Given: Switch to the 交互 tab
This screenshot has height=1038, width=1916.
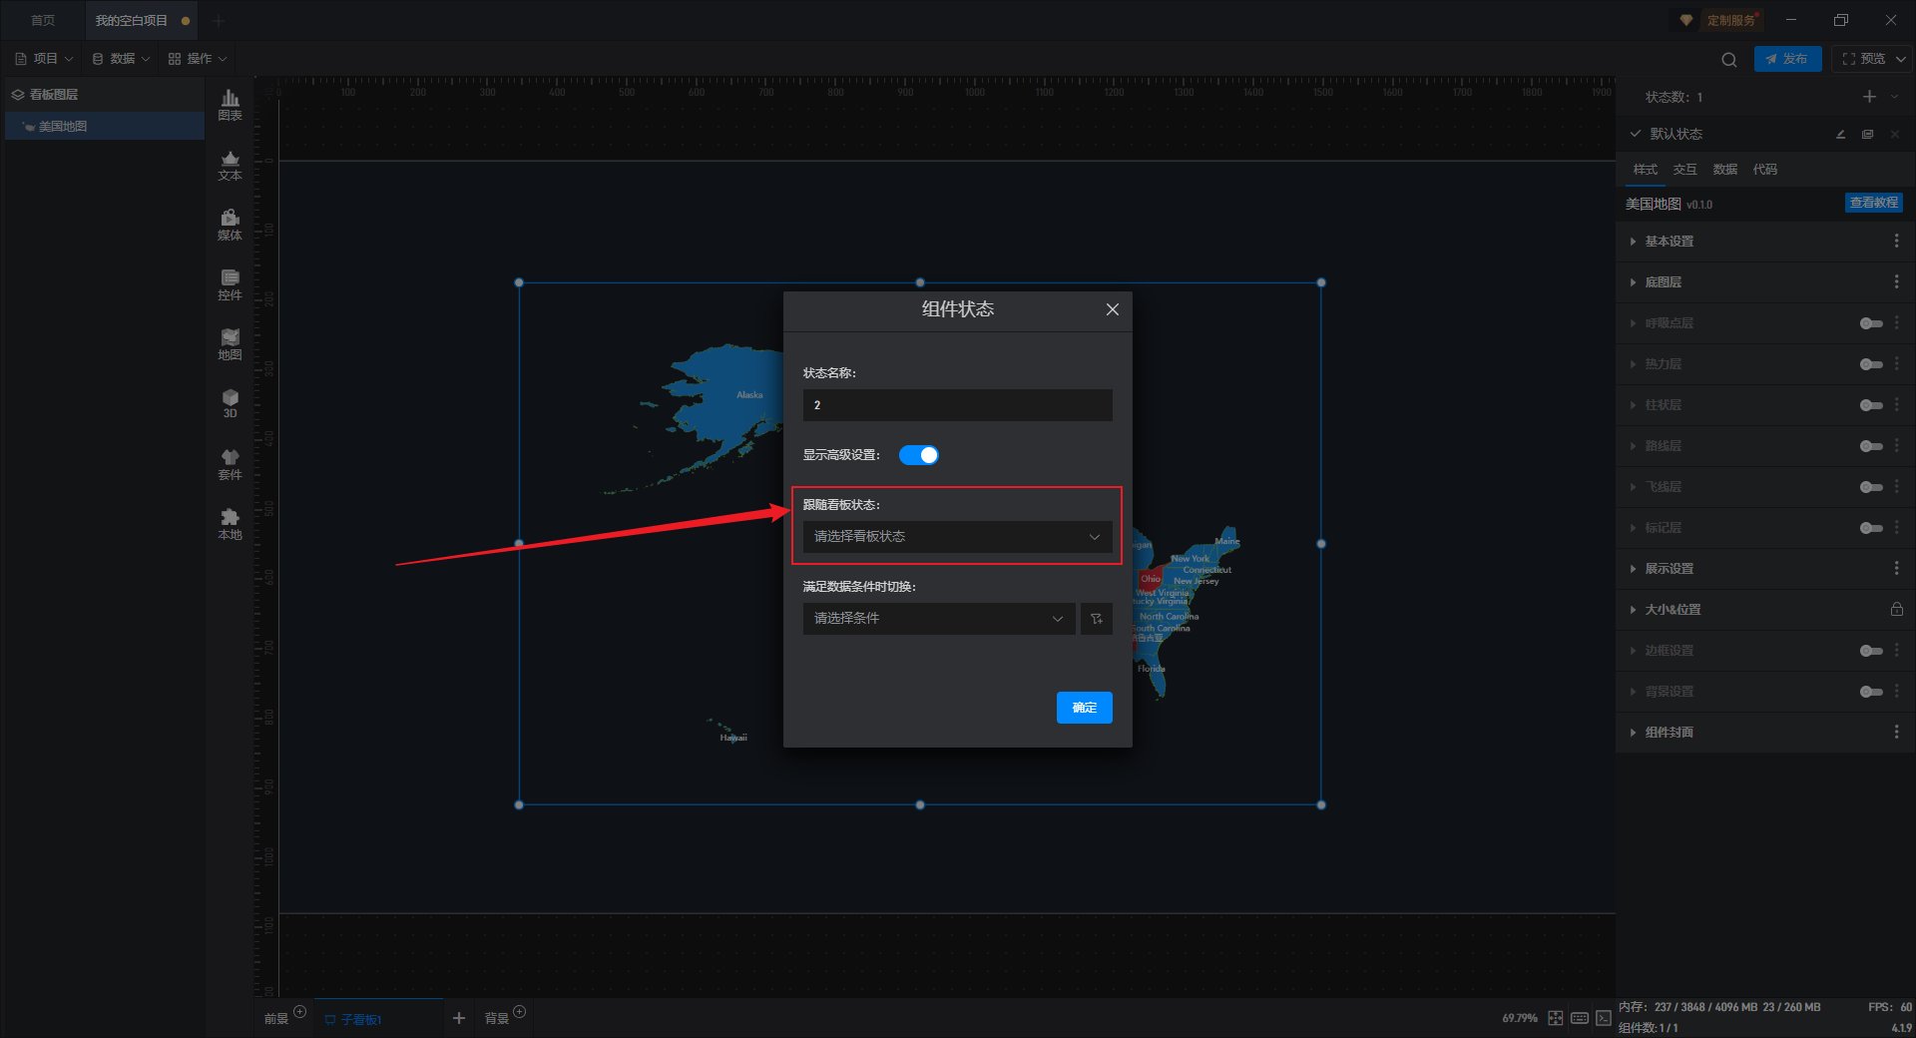Looking at the screenshot, I should [1684, 170].
